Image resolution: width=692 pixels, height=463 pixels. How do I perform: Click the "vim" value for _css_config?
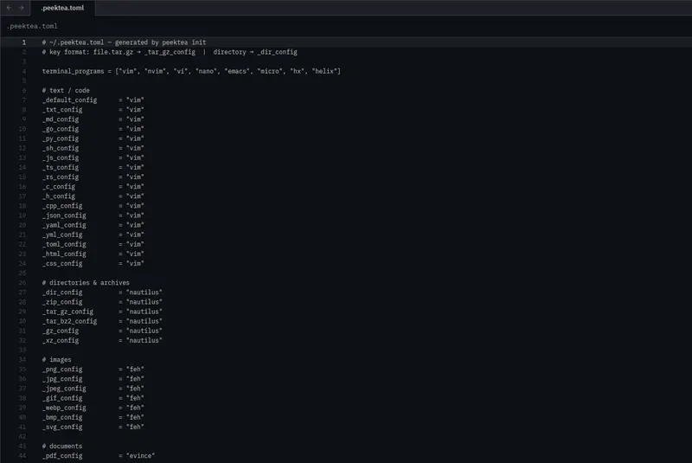(x=135, y=264)
